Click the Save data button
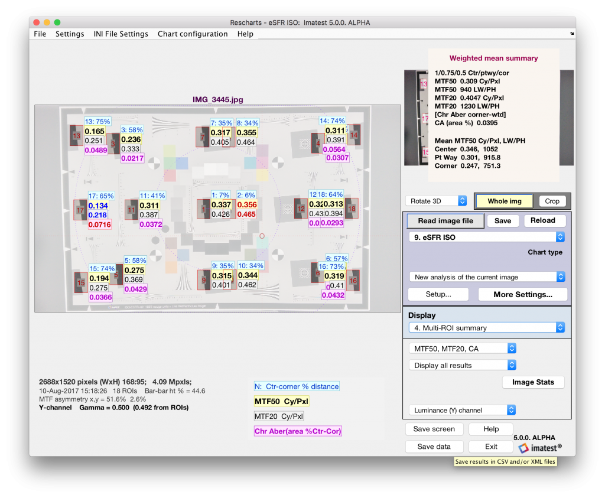 point(434,447)
